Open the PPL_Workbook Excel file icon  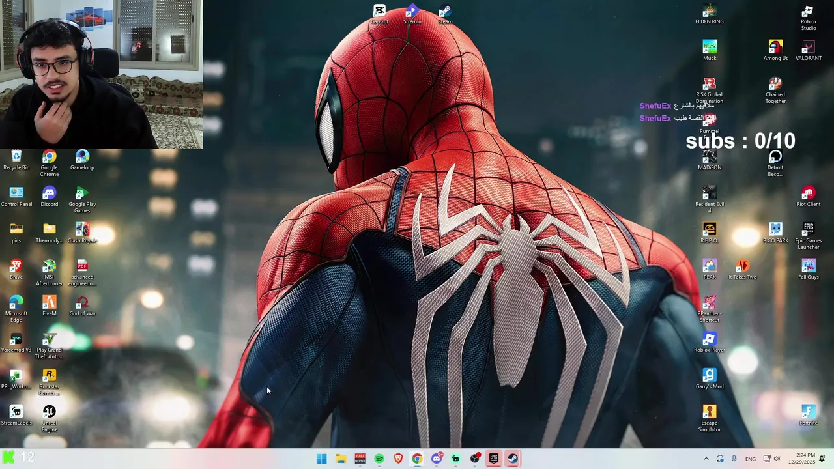pyautogui.click(x=16, y=379)
